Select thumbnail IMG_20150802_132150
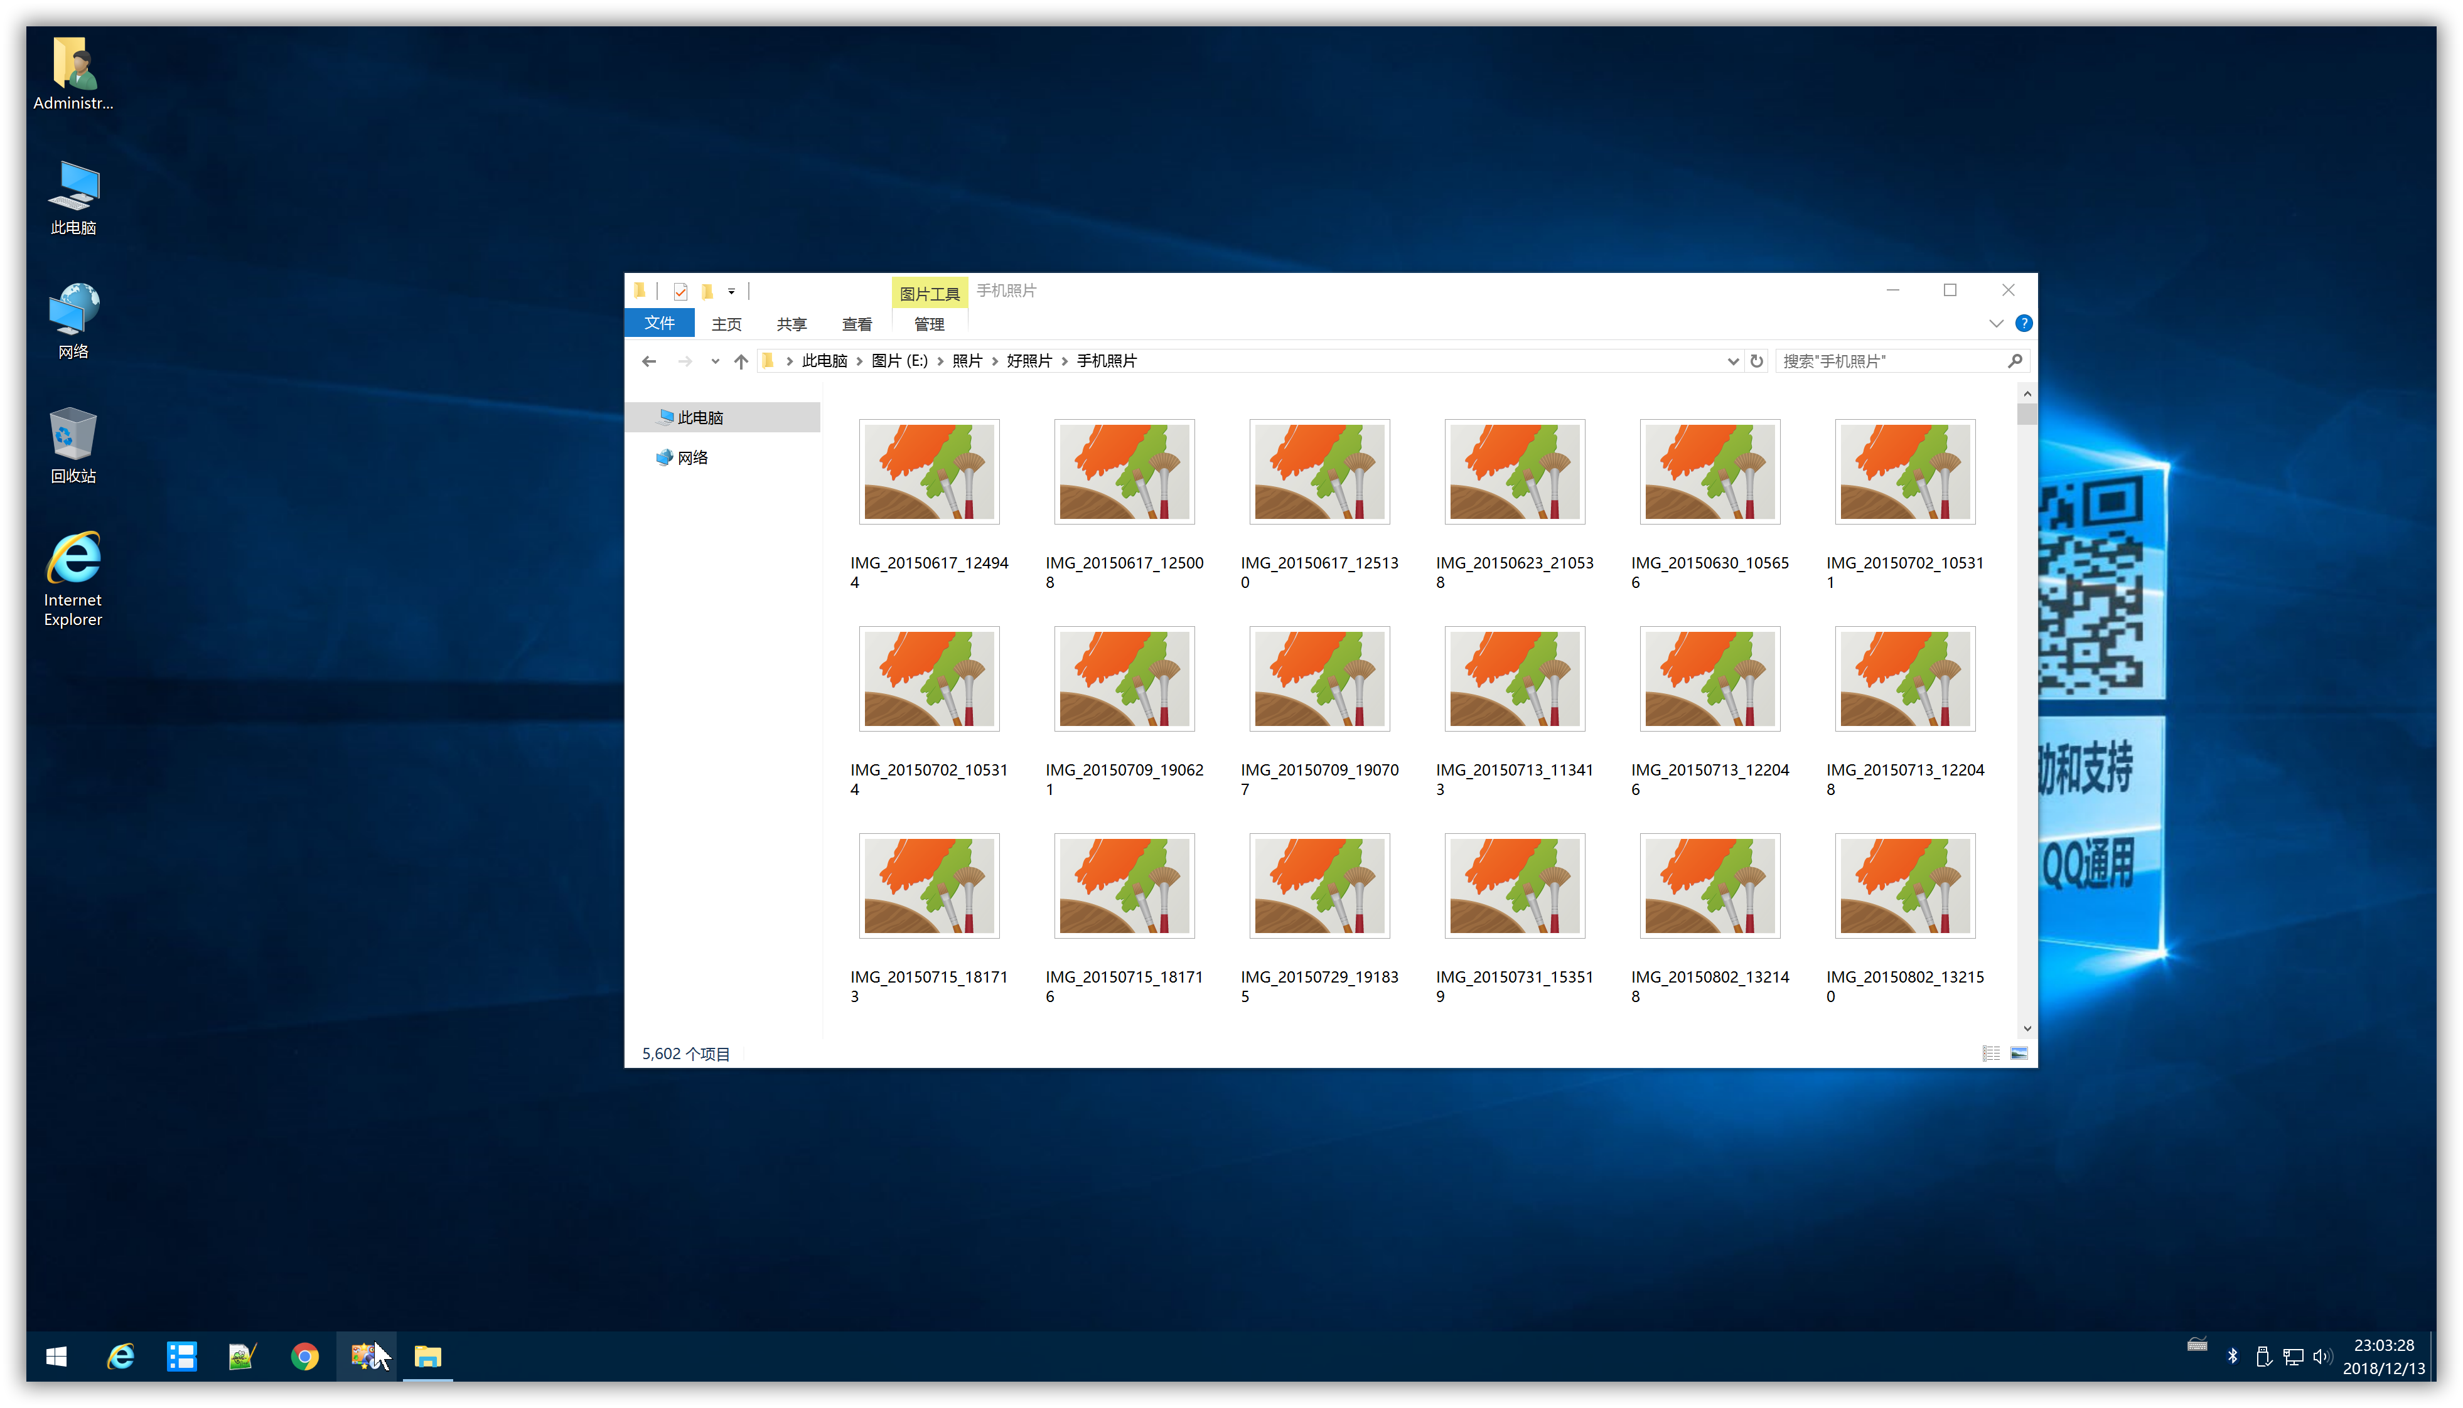The height and width of the screenshot is (1408, 2463). (1906, 886)
